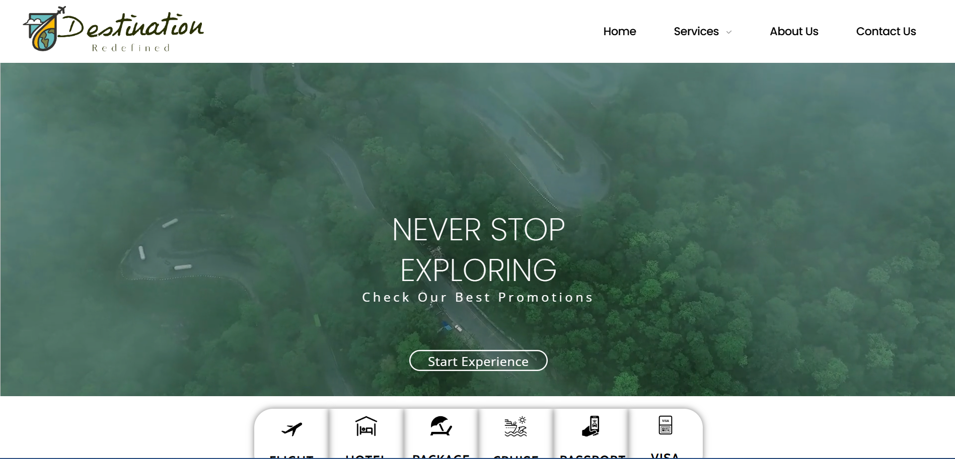Click the NEVER STOP EXPLORING headline
The width and height of the screenshot is (955, 459).
click(x=478, y=250)
